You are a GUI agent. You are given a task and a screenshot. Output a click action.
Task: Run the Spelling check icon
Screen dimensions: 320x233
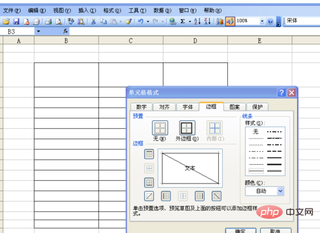[71, 21]
